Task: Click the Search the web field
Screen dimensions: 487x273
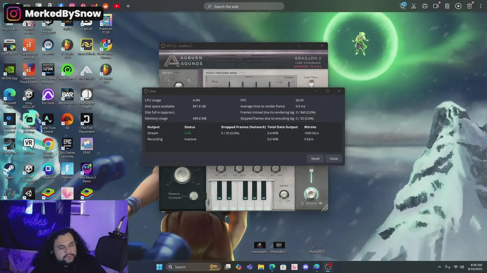Action: click(244, 6)
